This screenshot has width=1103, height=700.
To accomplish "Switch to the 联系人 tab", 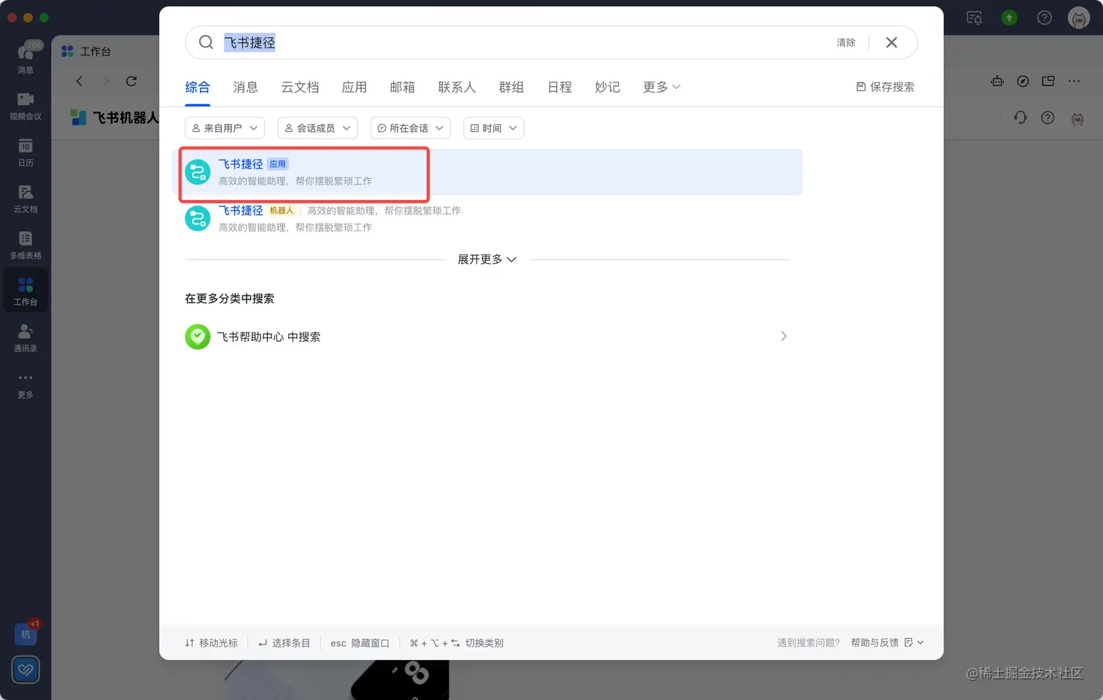I will [x=457, y=87].
